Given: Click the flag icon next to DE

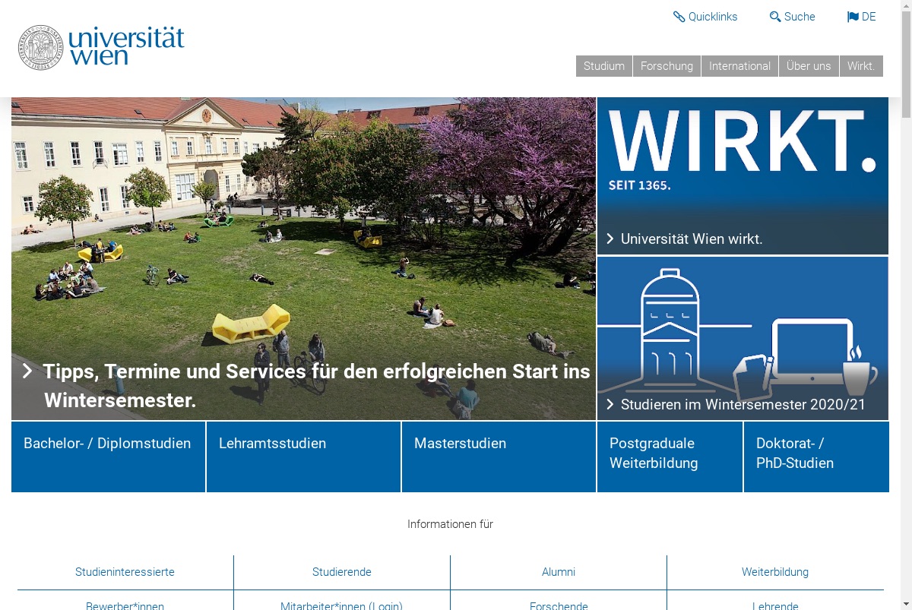Looking at the screenshot, I should (853, 17).
